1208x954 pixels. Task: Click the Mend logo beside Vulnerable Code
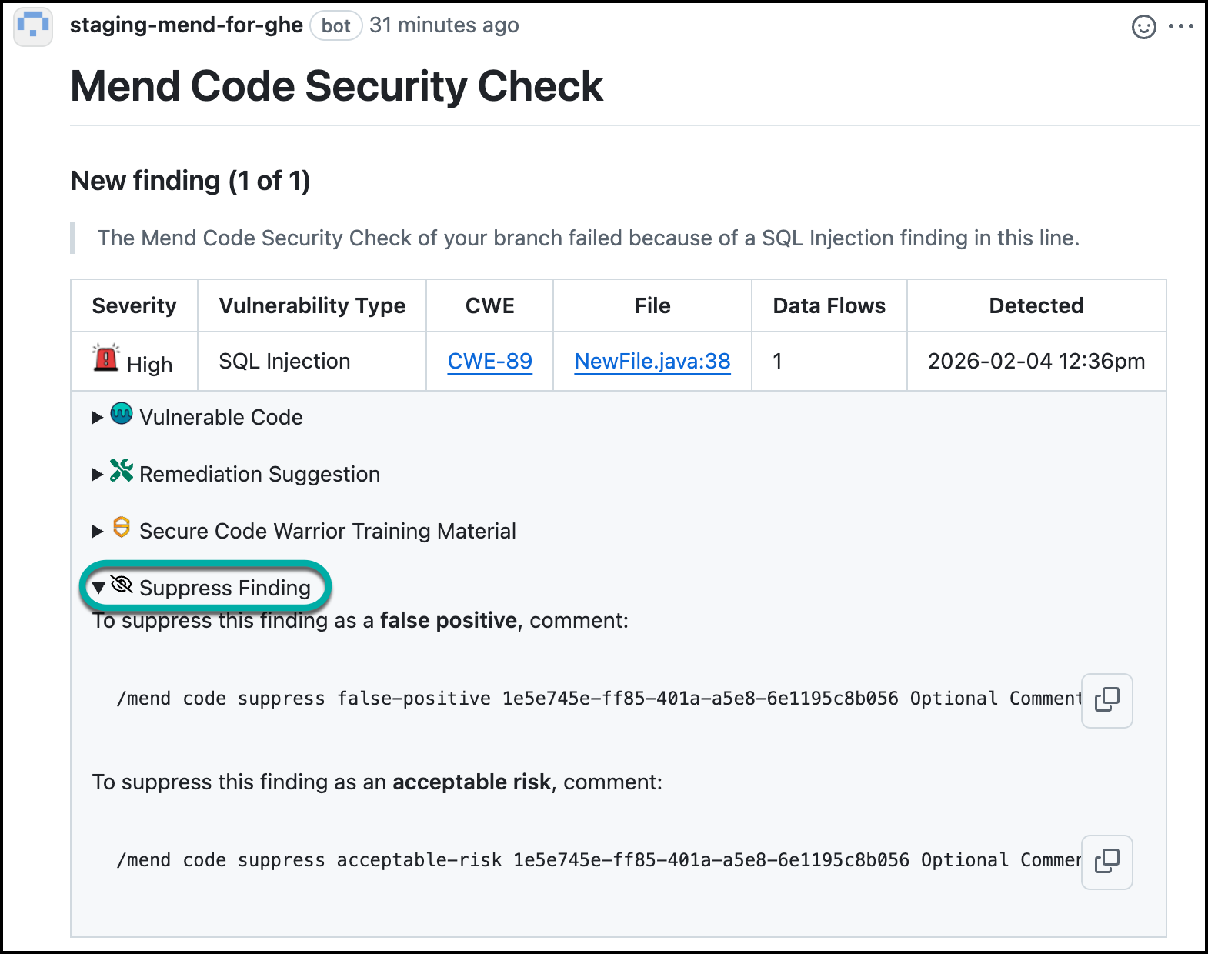pos(122,414)
